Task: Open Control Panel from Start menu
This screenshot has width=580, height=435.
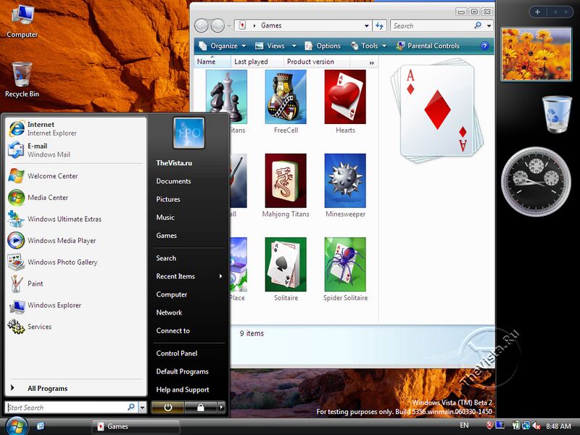Action: pyautogui.click(x=177, y=353)
